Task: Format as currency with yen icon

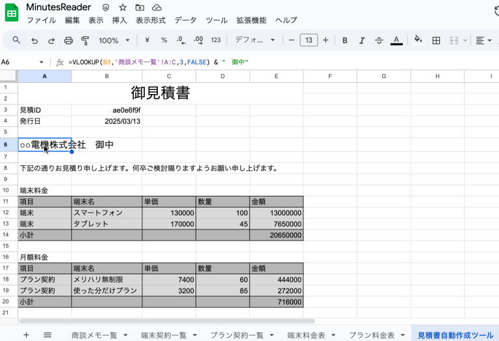Action: (x=147, y=40)
